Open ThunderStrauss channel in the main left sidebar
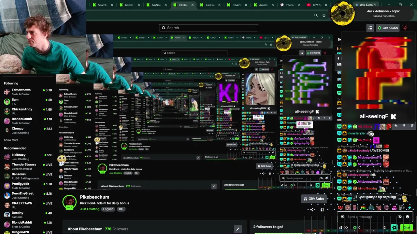 pyautogui.click(x=28, y=166)
